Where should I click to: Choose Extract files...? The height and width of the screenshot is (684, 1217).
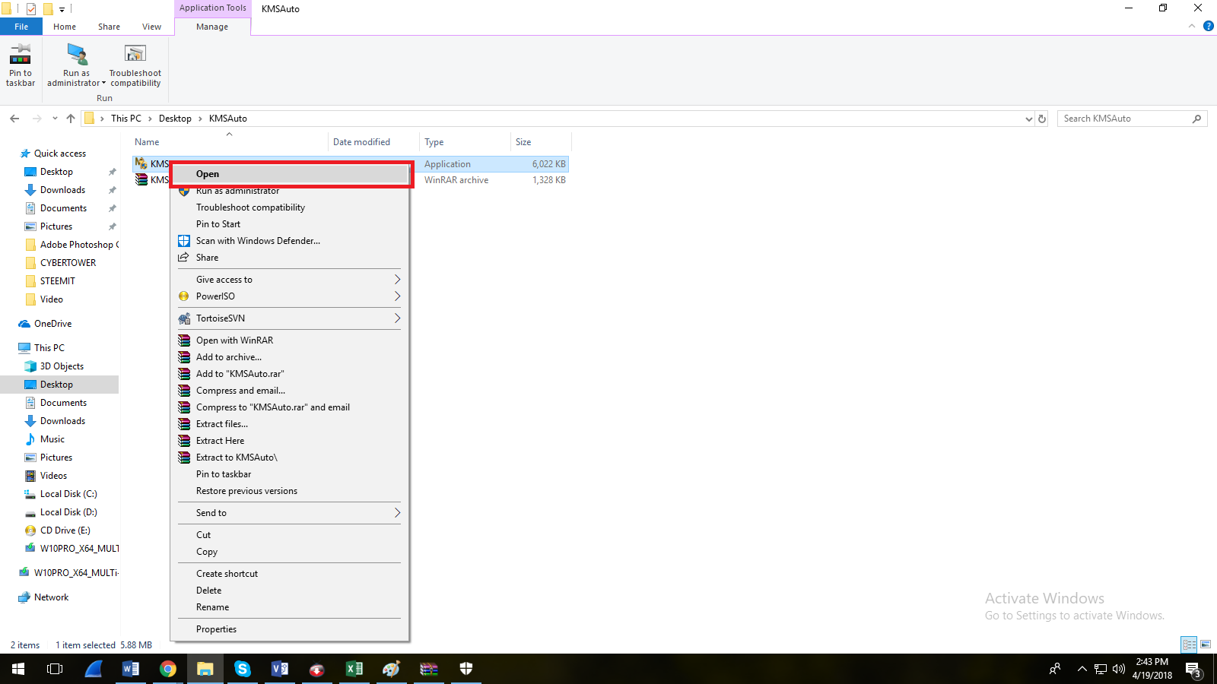(x=290, y=424)
